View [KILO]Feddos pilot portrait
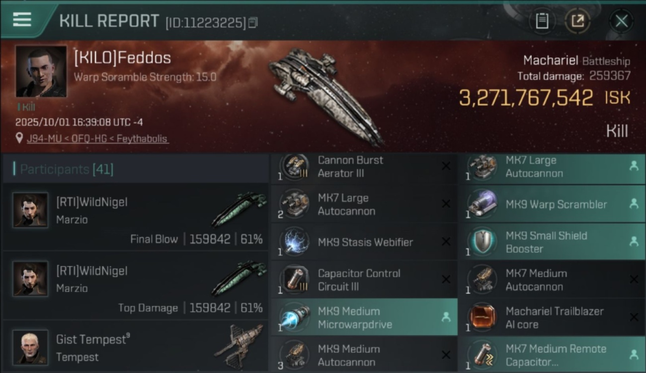 pos(41,72)
